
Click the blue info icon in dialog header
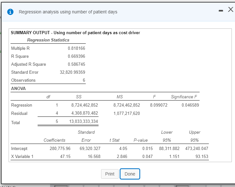10,12
